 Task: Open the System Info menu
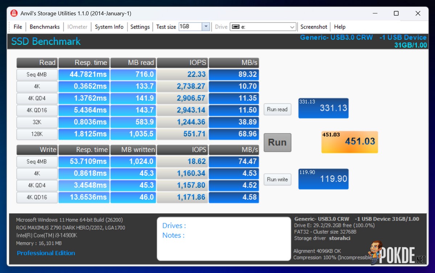(x=109, y=27)
